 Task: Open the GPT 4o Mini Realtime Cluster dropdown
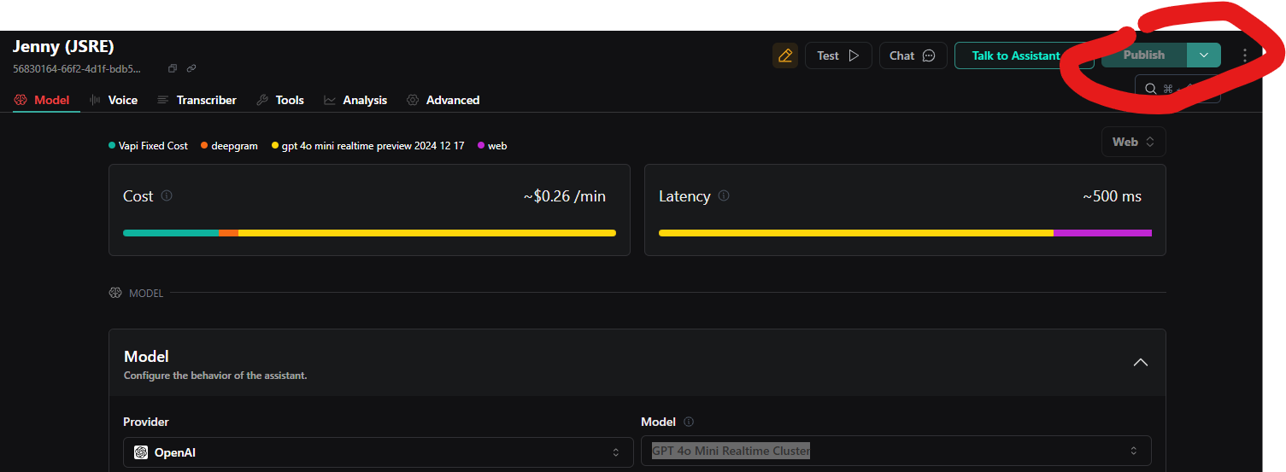[896, 451]
